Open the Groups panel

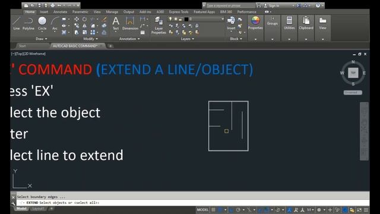click(273, 21)
